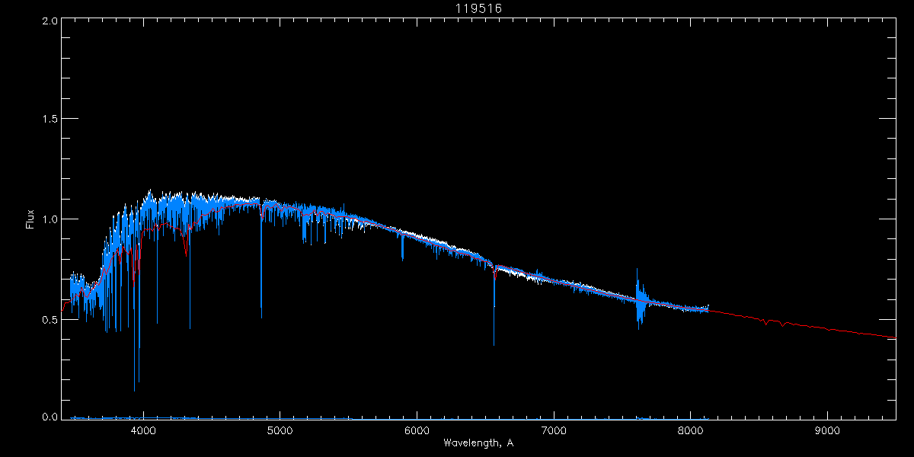Click the vertical 'Flux' y-axis label
This screenshot has width=914, height=457.
tap(31, 219)
